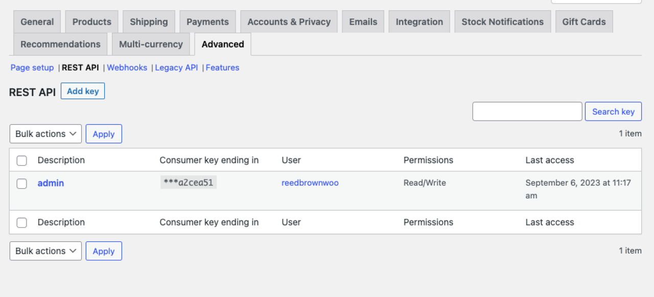This screenshot has height=297, width=654.
Task: Open the Legacy API section
Action: 176,67
